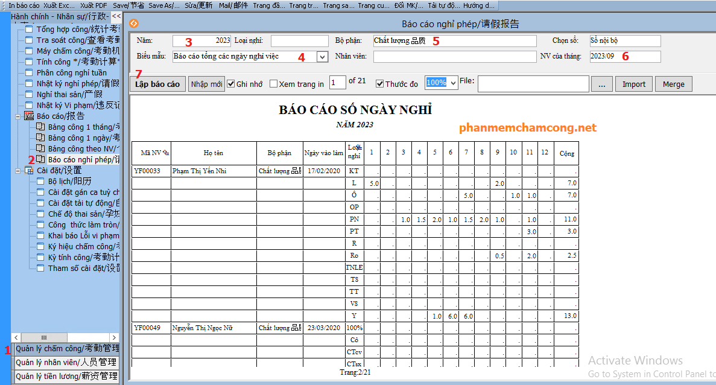Click the Lập báo cáo button
This screenshot has width=716, height=385.
pos(157,84)
